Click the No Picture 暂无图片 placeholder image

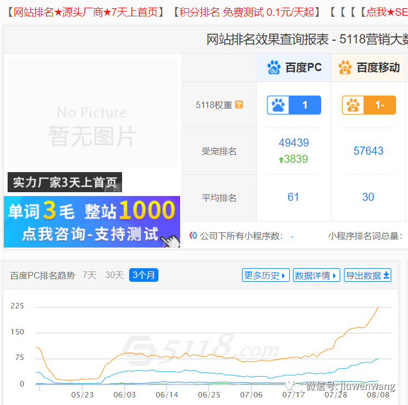point(92,113)
